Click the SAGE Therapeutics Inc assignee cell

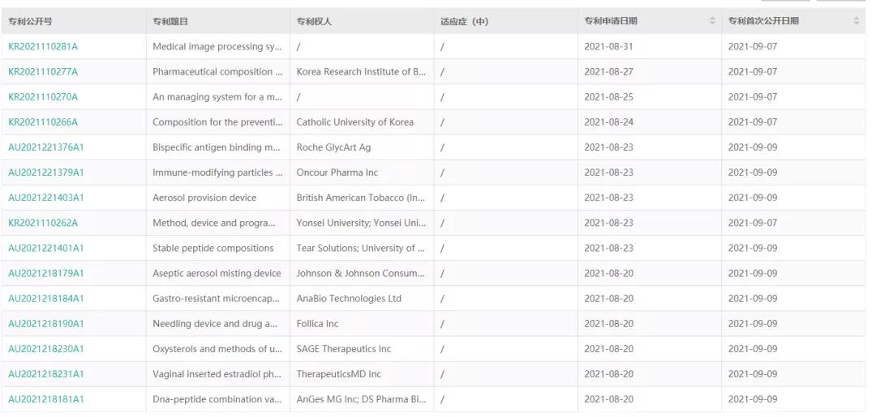point(343,349)
